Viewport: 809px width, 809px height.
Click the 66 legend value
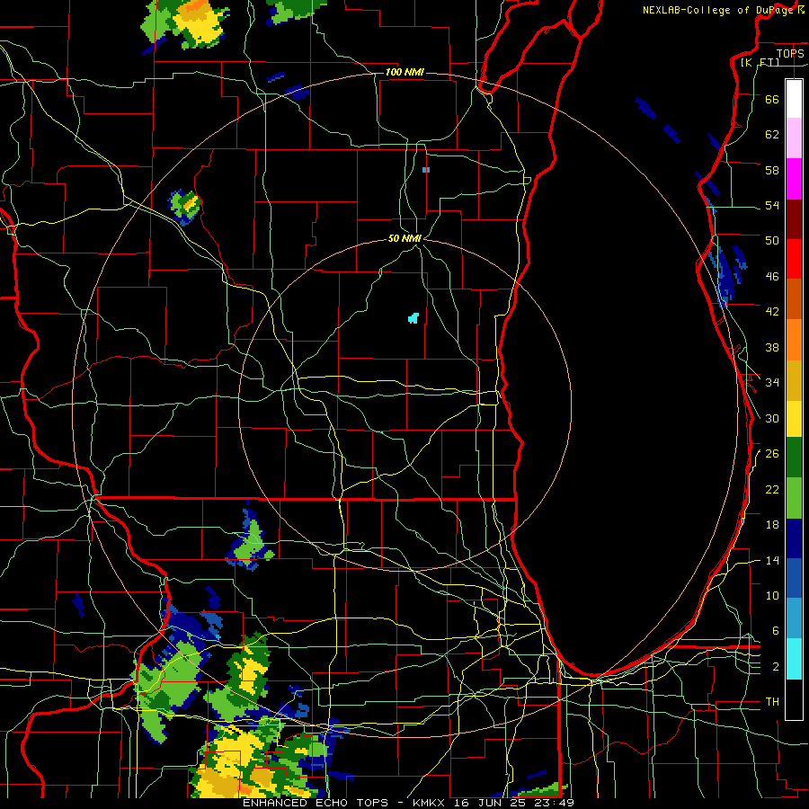coord(772,99)
